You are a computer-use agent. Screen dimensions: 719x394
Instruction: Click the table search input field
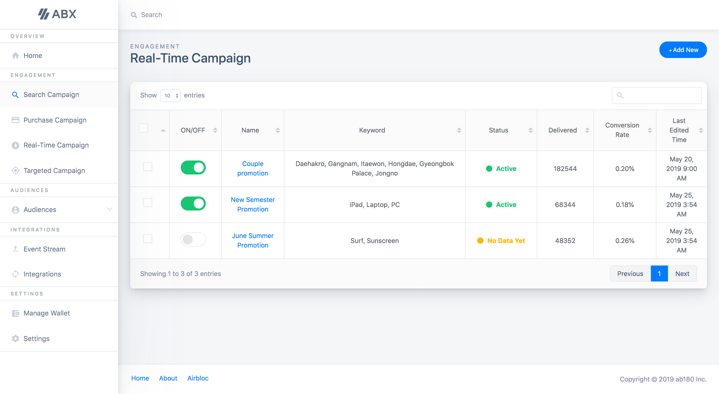(x=656, y=95)
